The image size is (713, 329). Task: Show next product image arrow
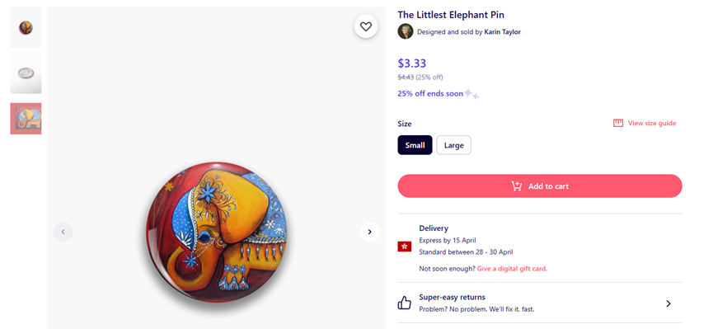[369, 232]
